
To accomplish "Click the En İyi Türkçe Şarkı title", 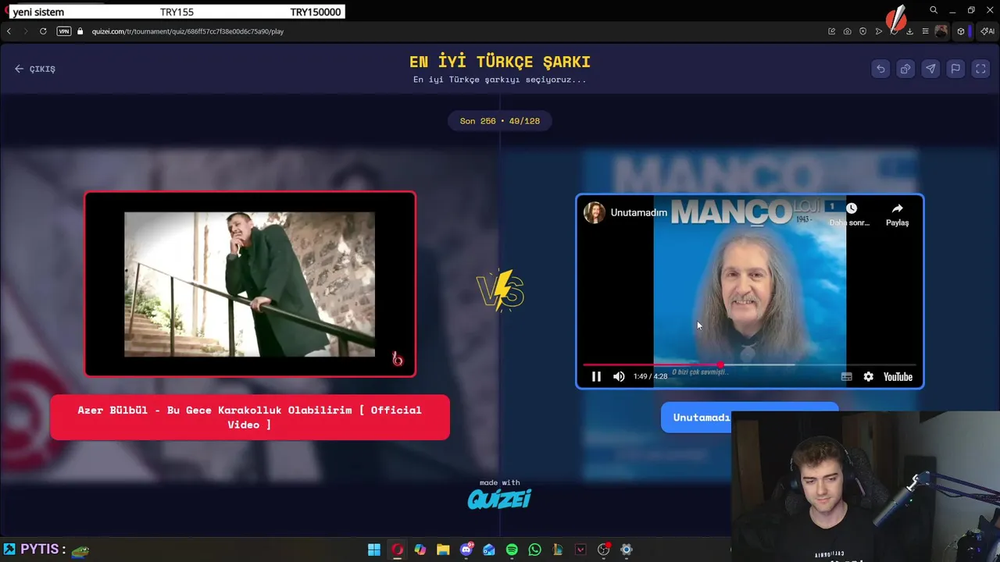I will click(x=500, y=62).
